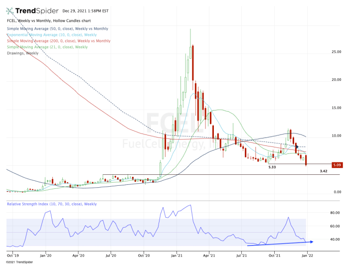Click the Jan '21 date axis label
Image resolution: width=349 pixels, height=265 pixels.
click(x=176, y=256)
